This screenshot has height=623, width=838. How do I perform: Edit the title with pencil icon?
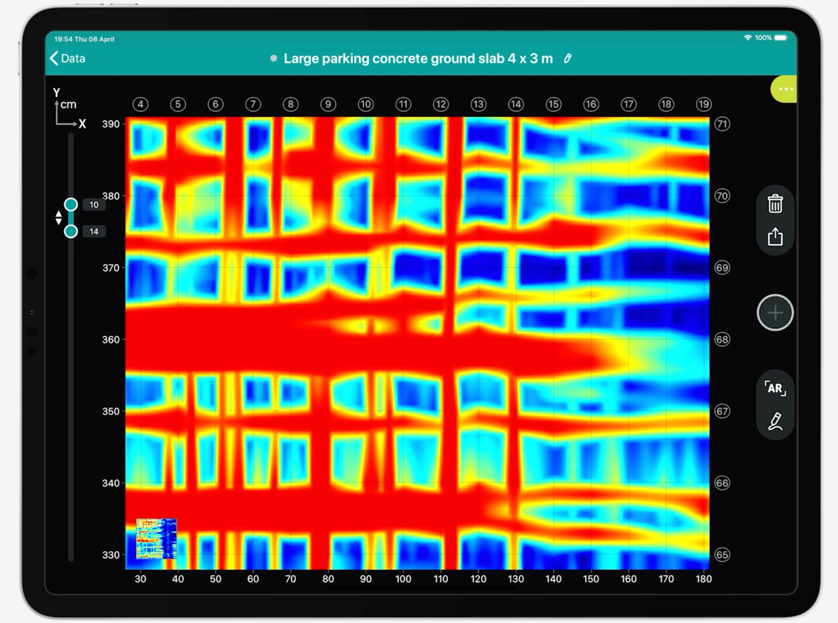tap(567, 58)
